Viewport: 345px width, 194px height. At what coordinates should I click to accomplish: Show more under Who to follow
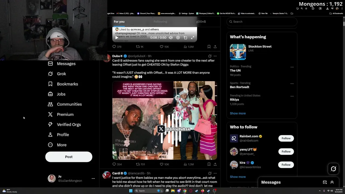click(238, 177)
